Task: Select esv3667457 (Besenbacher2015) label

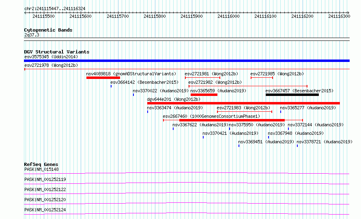Action: (x=299, y=91)
